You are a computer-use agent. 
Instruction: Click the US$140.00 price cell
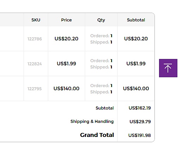pos(67,88)
